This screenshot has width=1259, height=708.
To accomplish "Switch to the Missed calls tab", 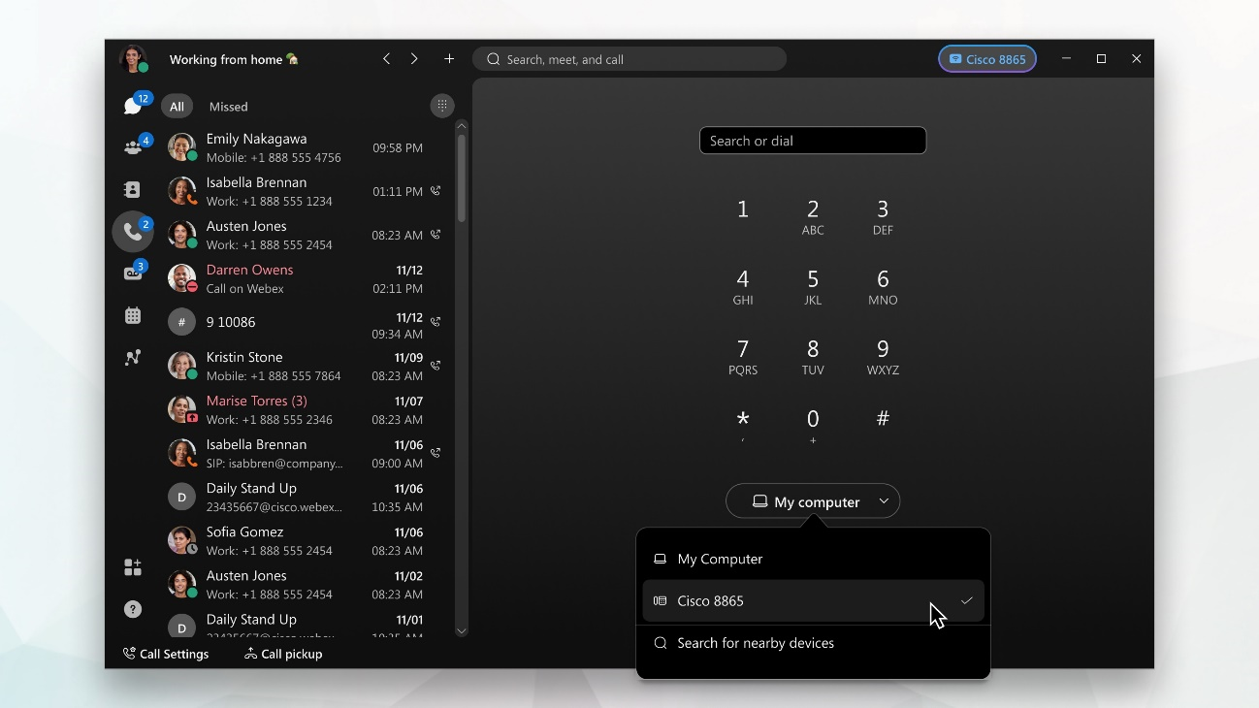I will 229,107.
